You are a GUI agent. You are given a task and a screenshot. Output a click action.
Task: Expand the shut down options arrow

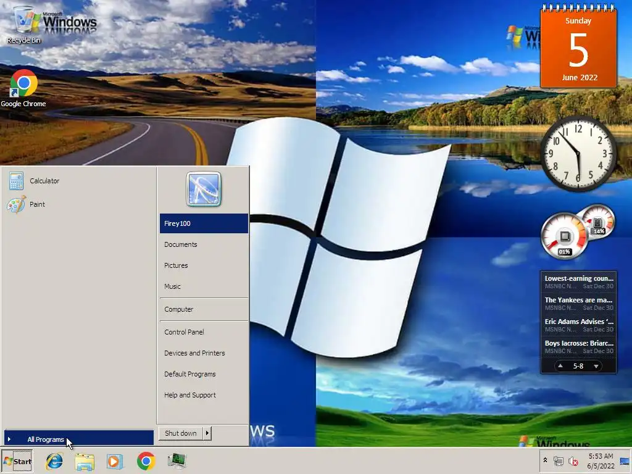click(x=207, y=433)
